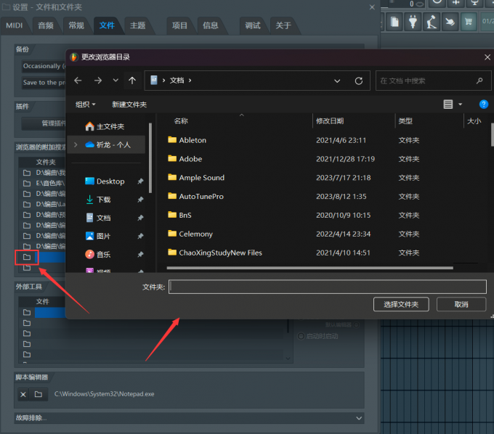Switch to the MIDI settings tab

[15, 25]
